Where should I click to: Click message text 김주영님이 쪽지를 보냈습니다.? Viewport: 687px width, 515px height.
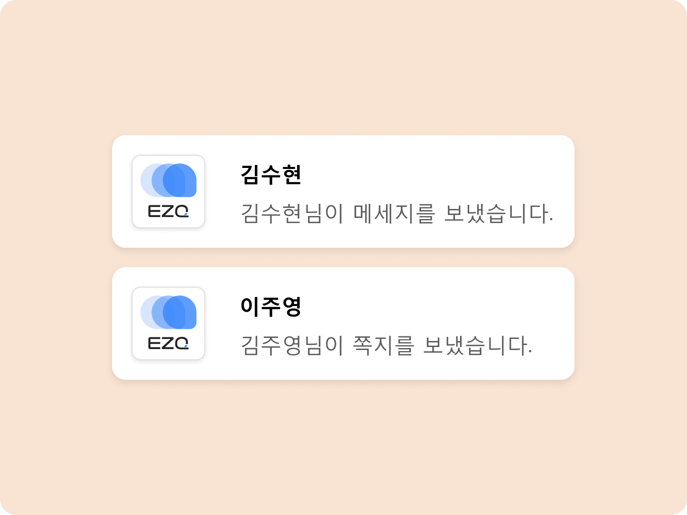pos(386,346)
